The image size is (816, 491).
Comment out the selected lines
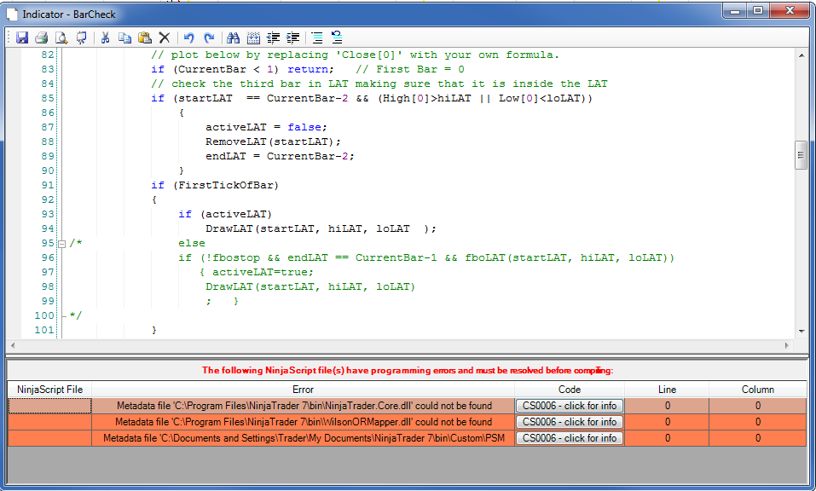point(317,38)
